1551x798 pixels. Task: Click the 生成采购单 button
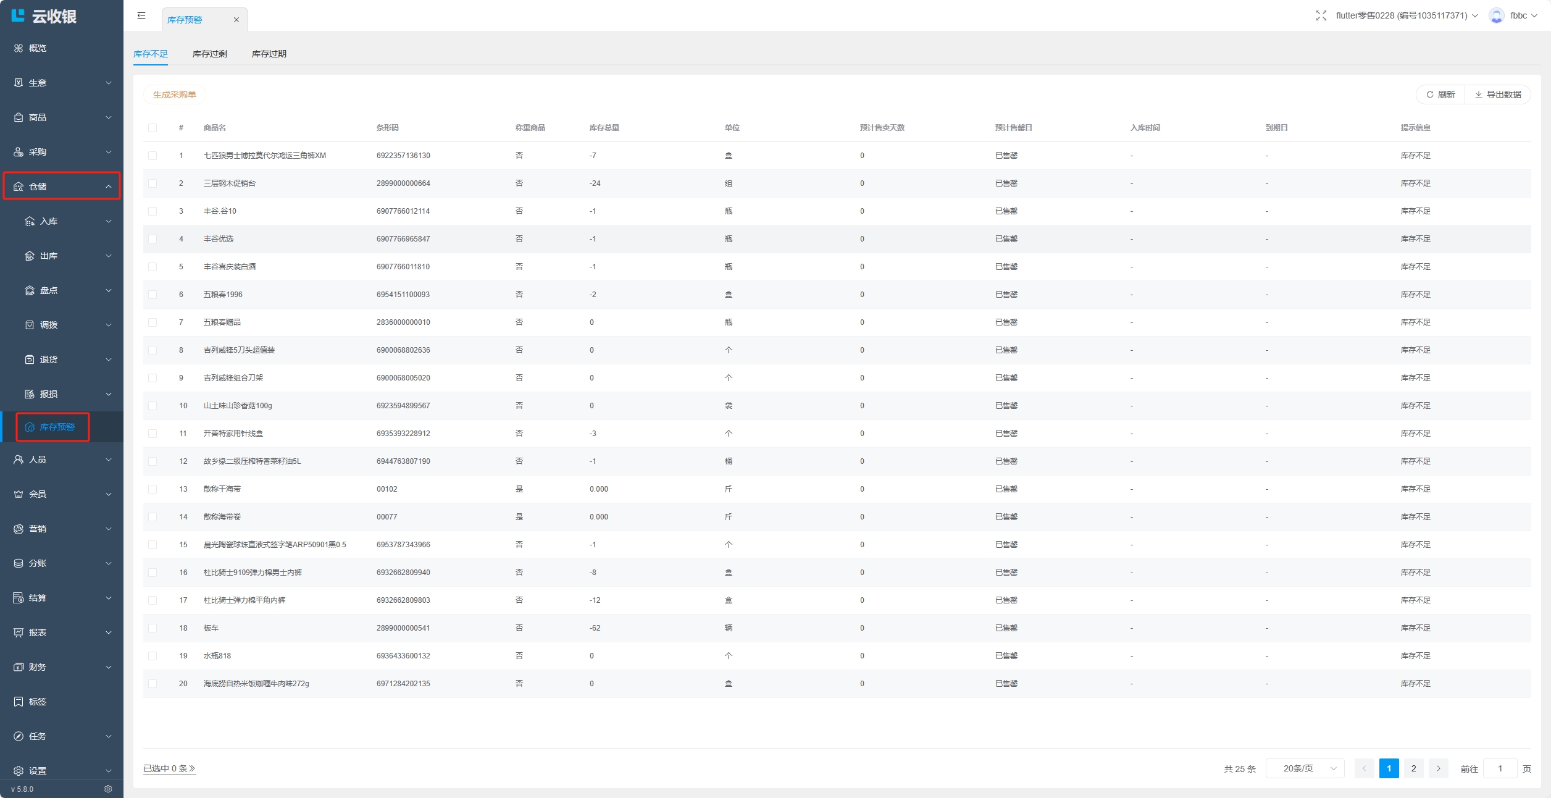(174, 94)
